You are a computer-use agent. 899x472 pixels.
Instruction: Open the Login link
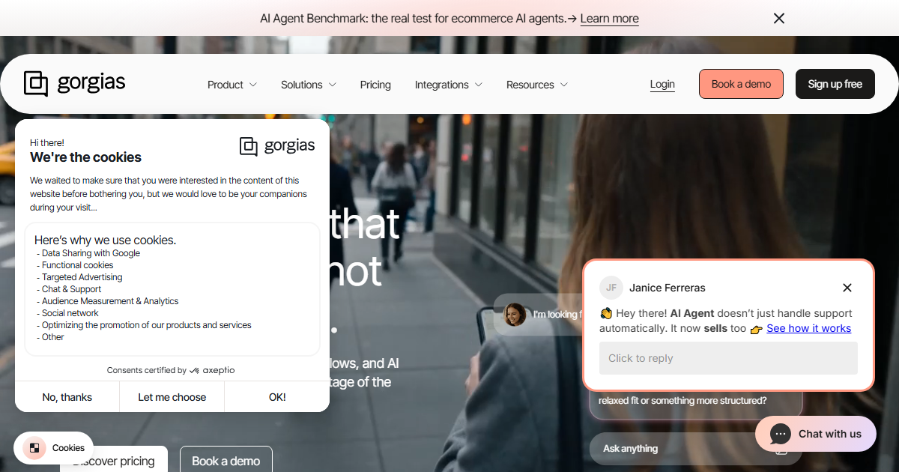pyautogui.click(x=662, y=85)
